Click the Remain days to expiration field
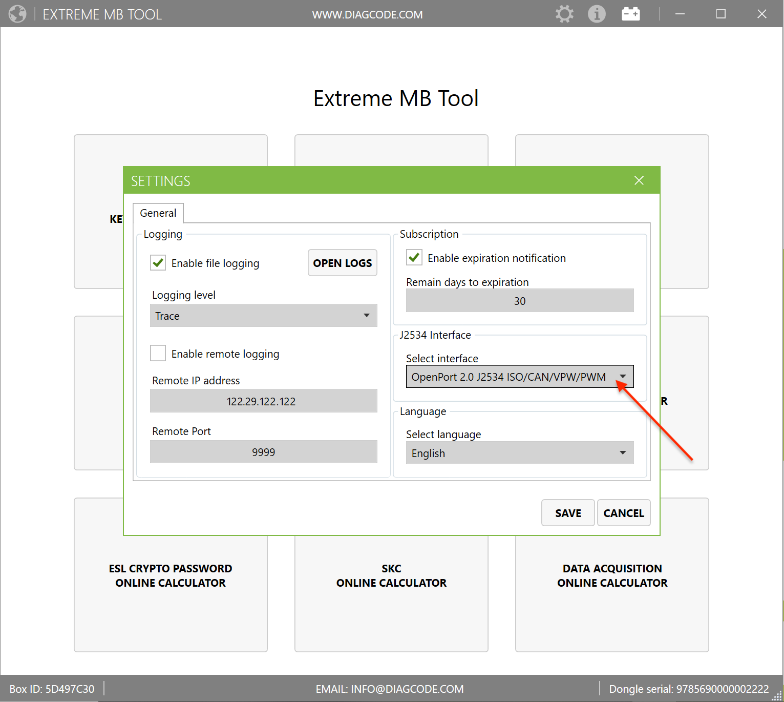The image size is (784, 702). pos(520,301)
